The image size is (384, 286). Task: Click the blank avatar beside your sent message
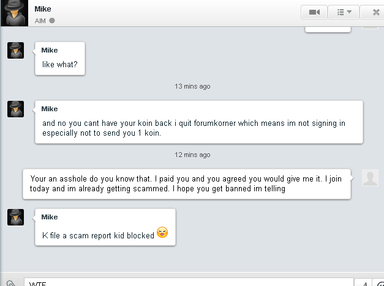pyautogui.click(x=370, y=178)
